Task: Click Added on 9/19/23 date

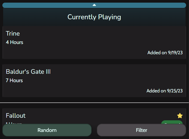Action: (x=165, y=53)
